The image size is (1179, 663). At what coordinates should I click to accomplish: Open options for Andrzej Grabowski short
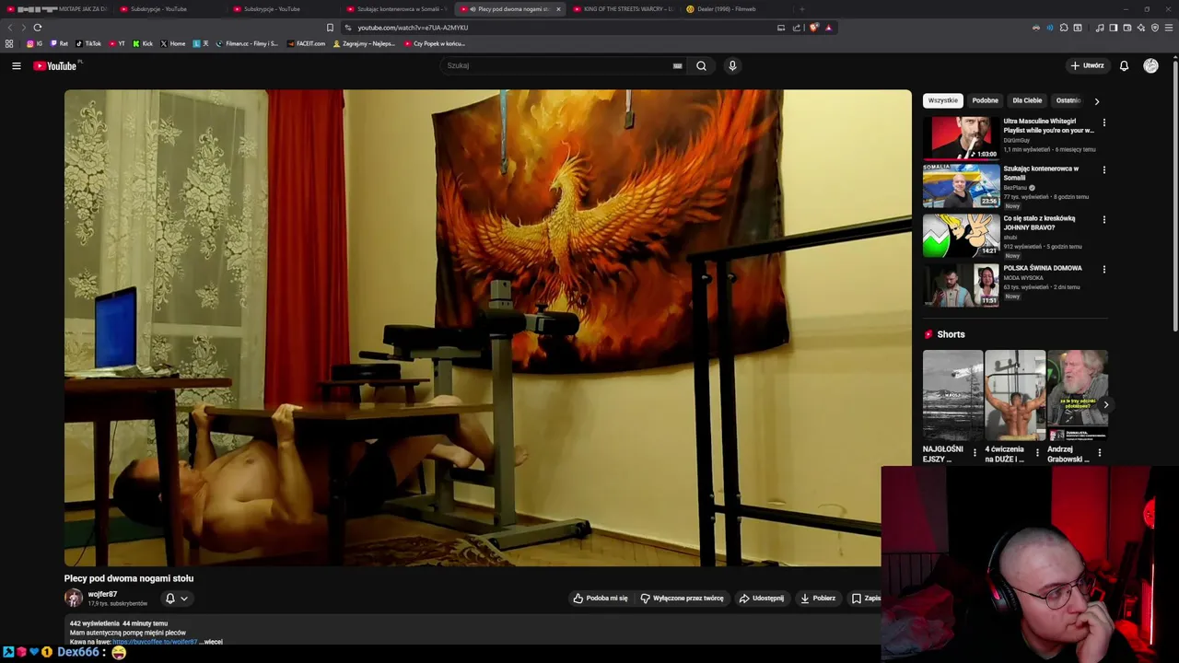(1099, 453)
